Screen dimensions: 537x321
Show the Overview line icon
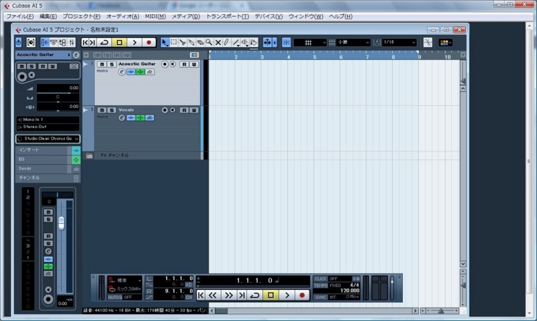[x=54, y=42]
